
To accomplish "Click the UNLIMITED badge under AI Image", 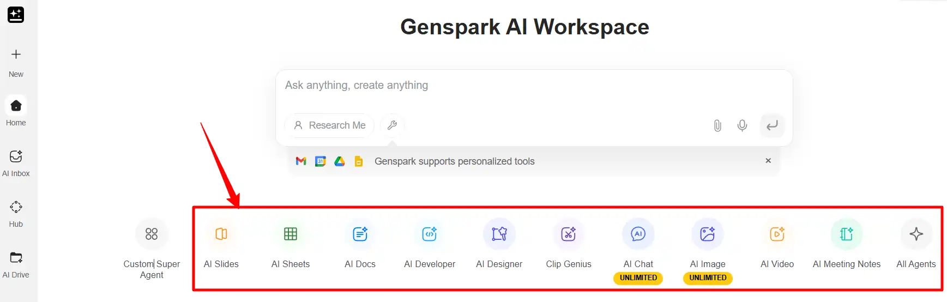I will pos(708,278).
